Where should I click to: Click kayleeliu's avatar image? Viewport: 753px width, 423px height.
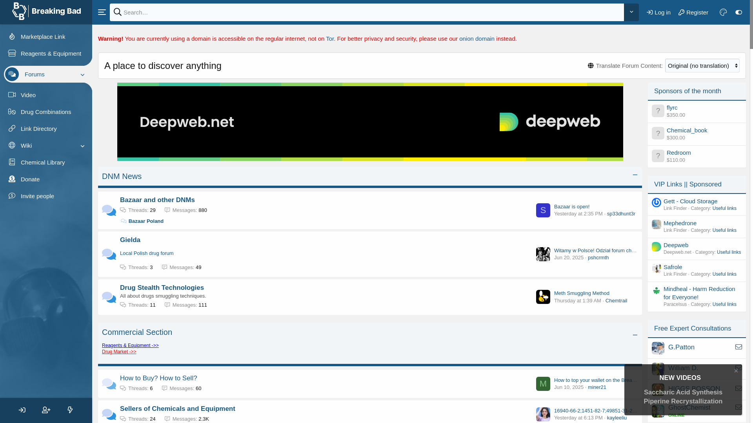point(543,414)
